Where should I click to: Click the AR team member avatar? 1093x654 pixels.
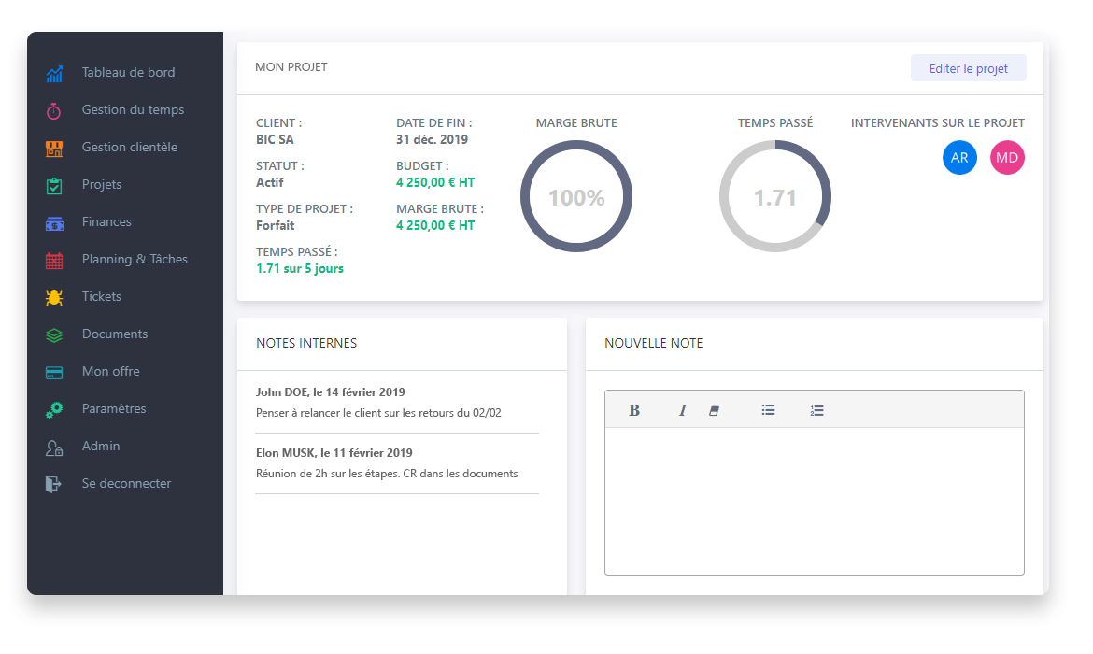[x=959, y=158]
